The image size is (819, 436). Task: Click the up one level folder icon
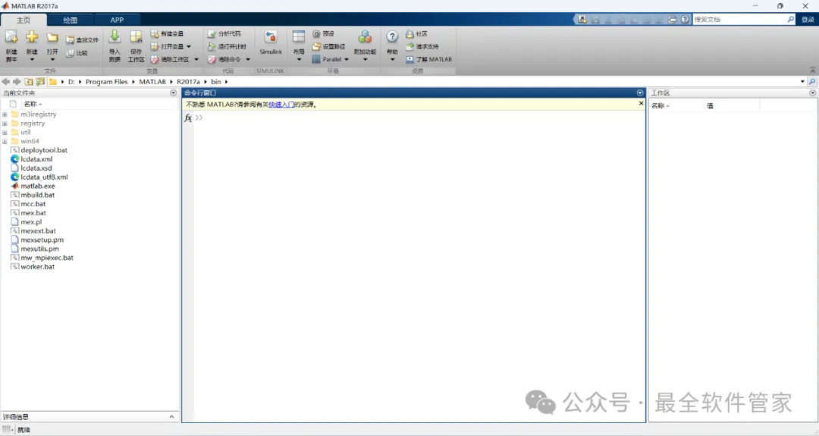(x=29, y=81)
